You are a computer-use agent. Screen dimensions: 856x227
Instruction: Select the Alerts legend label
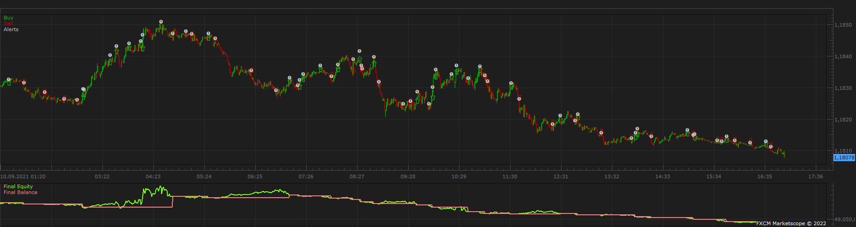[11, 29]
